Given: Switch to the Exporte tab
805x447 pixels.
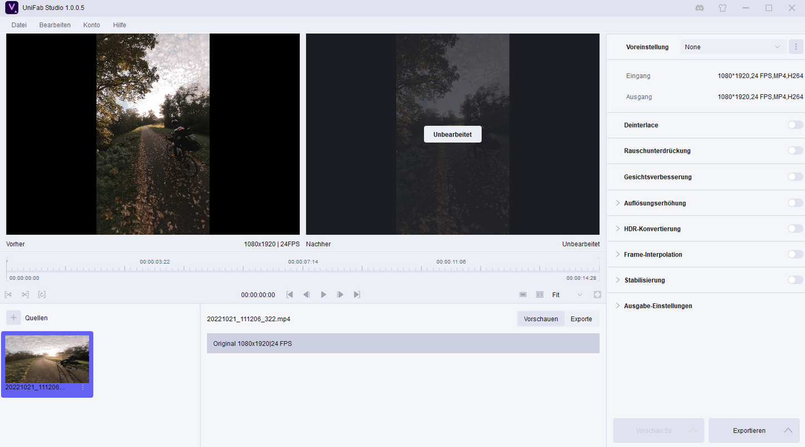Looking at the screenshot, I should click(581, 319).
